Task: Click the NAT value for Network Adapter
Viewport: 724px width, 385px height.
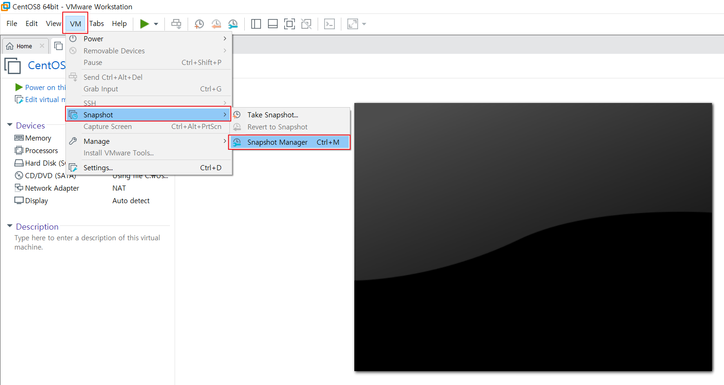Action: [x=119, y=188]
